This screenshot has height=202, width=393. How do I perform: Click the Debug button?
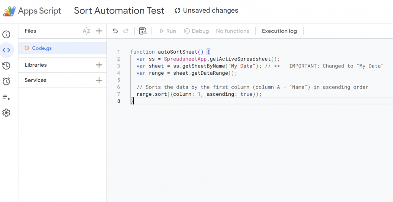pyautogui.click(x=196, y=31)
